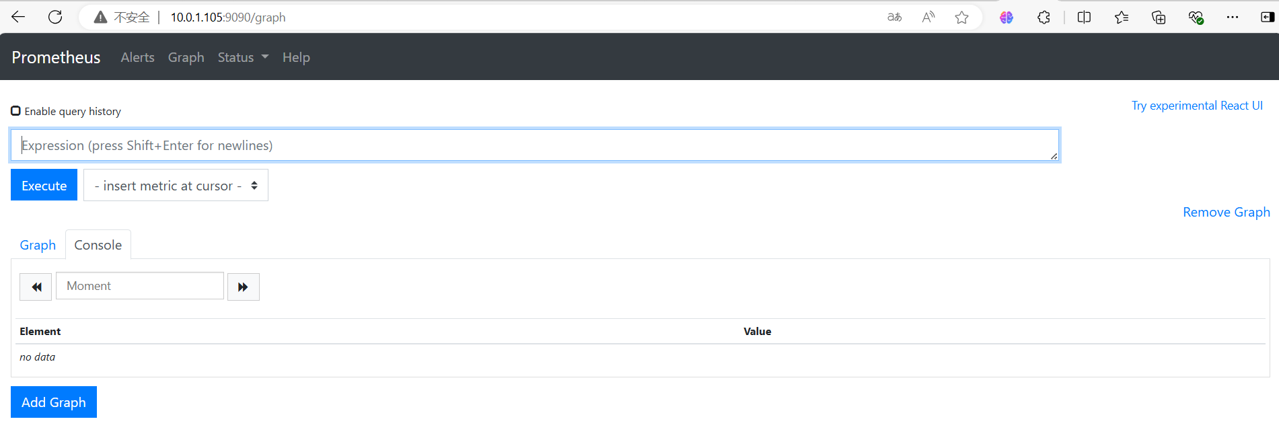Open the colorful Copilot brain icon

[x=1007, y=17]
